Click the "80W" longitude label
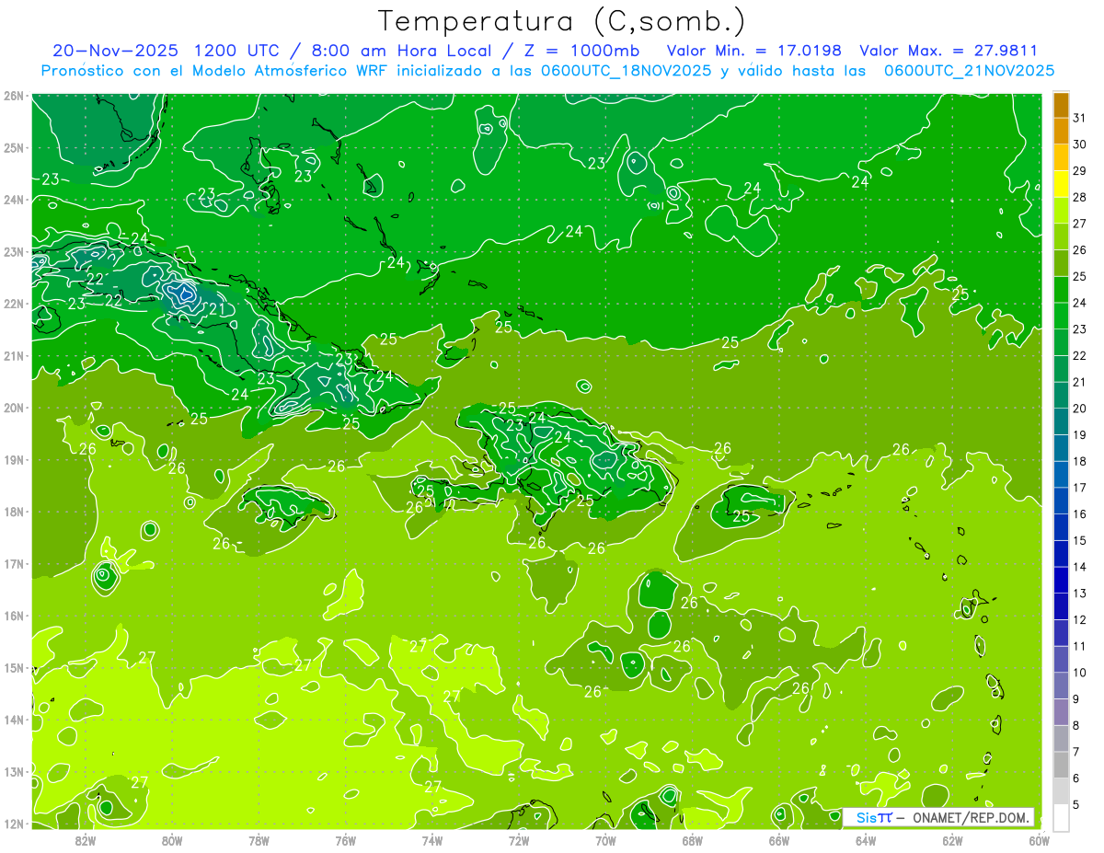1104x853 pixels. point(172,839)
